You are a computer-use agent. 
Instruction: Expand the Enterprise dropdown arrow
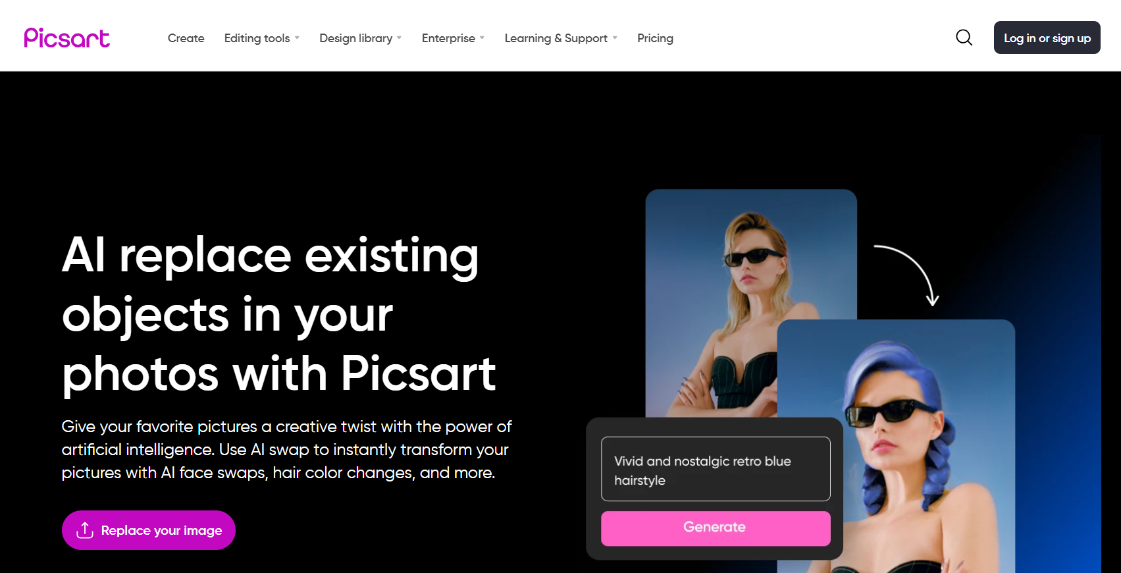(482, 38)
